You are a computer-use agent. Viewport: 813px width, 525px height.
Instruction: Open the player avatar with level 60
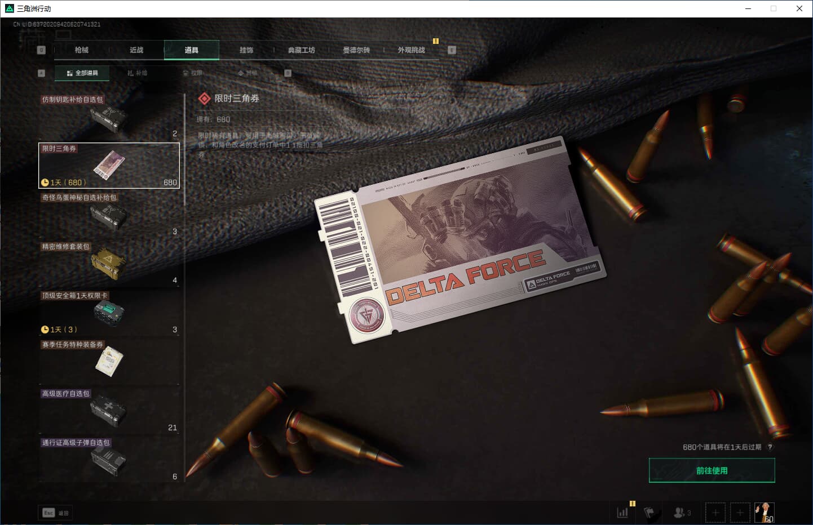coord(765,513)
